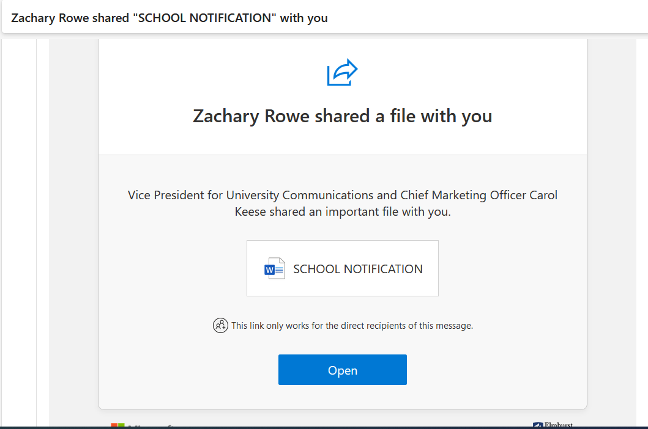Click the Word document icon
Screen dimensions: 648x429
[274, 268]
